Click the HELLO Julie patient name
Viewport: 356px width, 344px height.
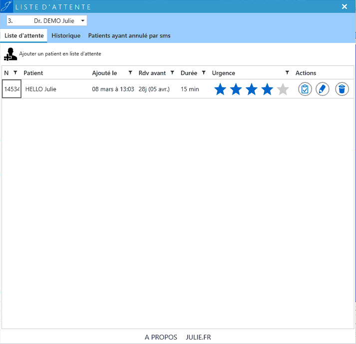click(x=40, y=89)
